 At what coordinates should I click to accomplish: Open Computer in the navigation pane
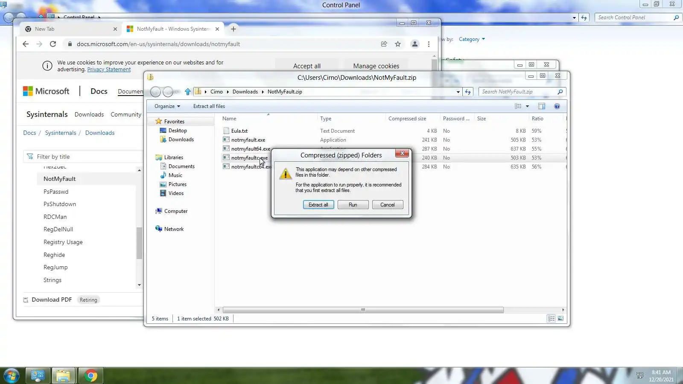point(175,211)
